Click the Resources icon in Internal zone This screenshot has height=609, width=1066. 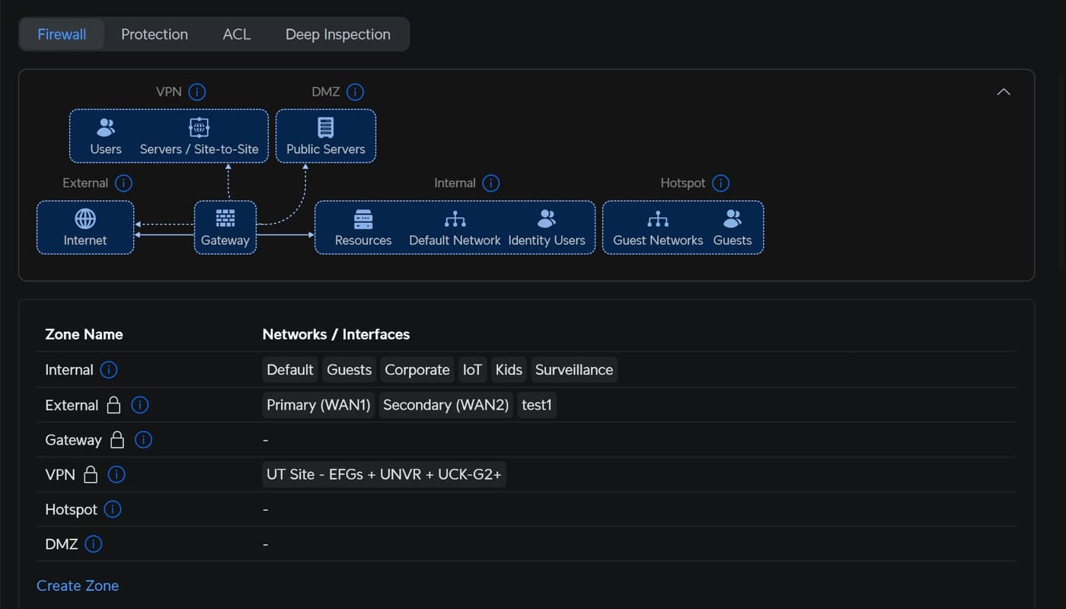[363, 219]
